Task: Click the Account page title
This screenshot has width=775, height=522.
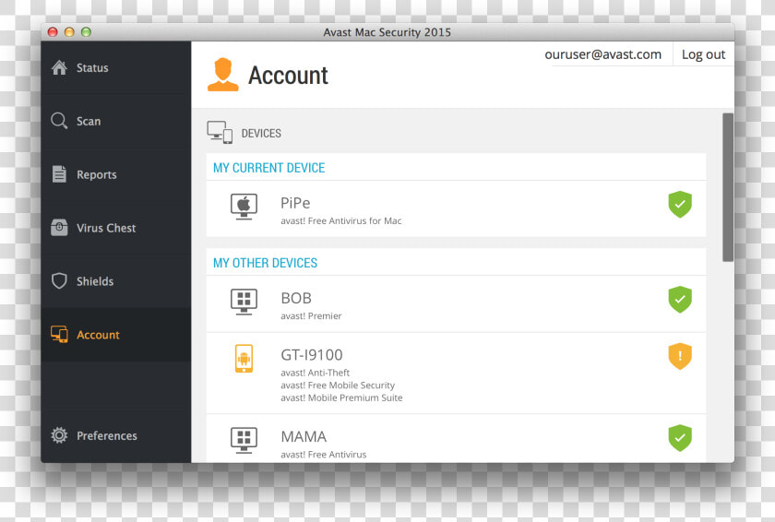Action: [288, 76]
